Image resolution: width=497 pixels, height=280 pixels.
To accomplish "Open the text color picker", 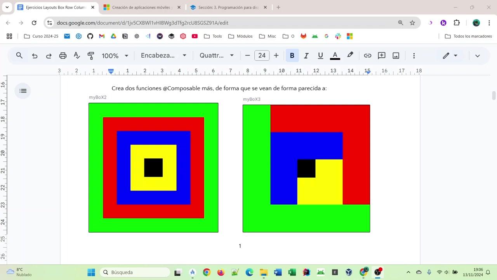I will click(335, 56).
